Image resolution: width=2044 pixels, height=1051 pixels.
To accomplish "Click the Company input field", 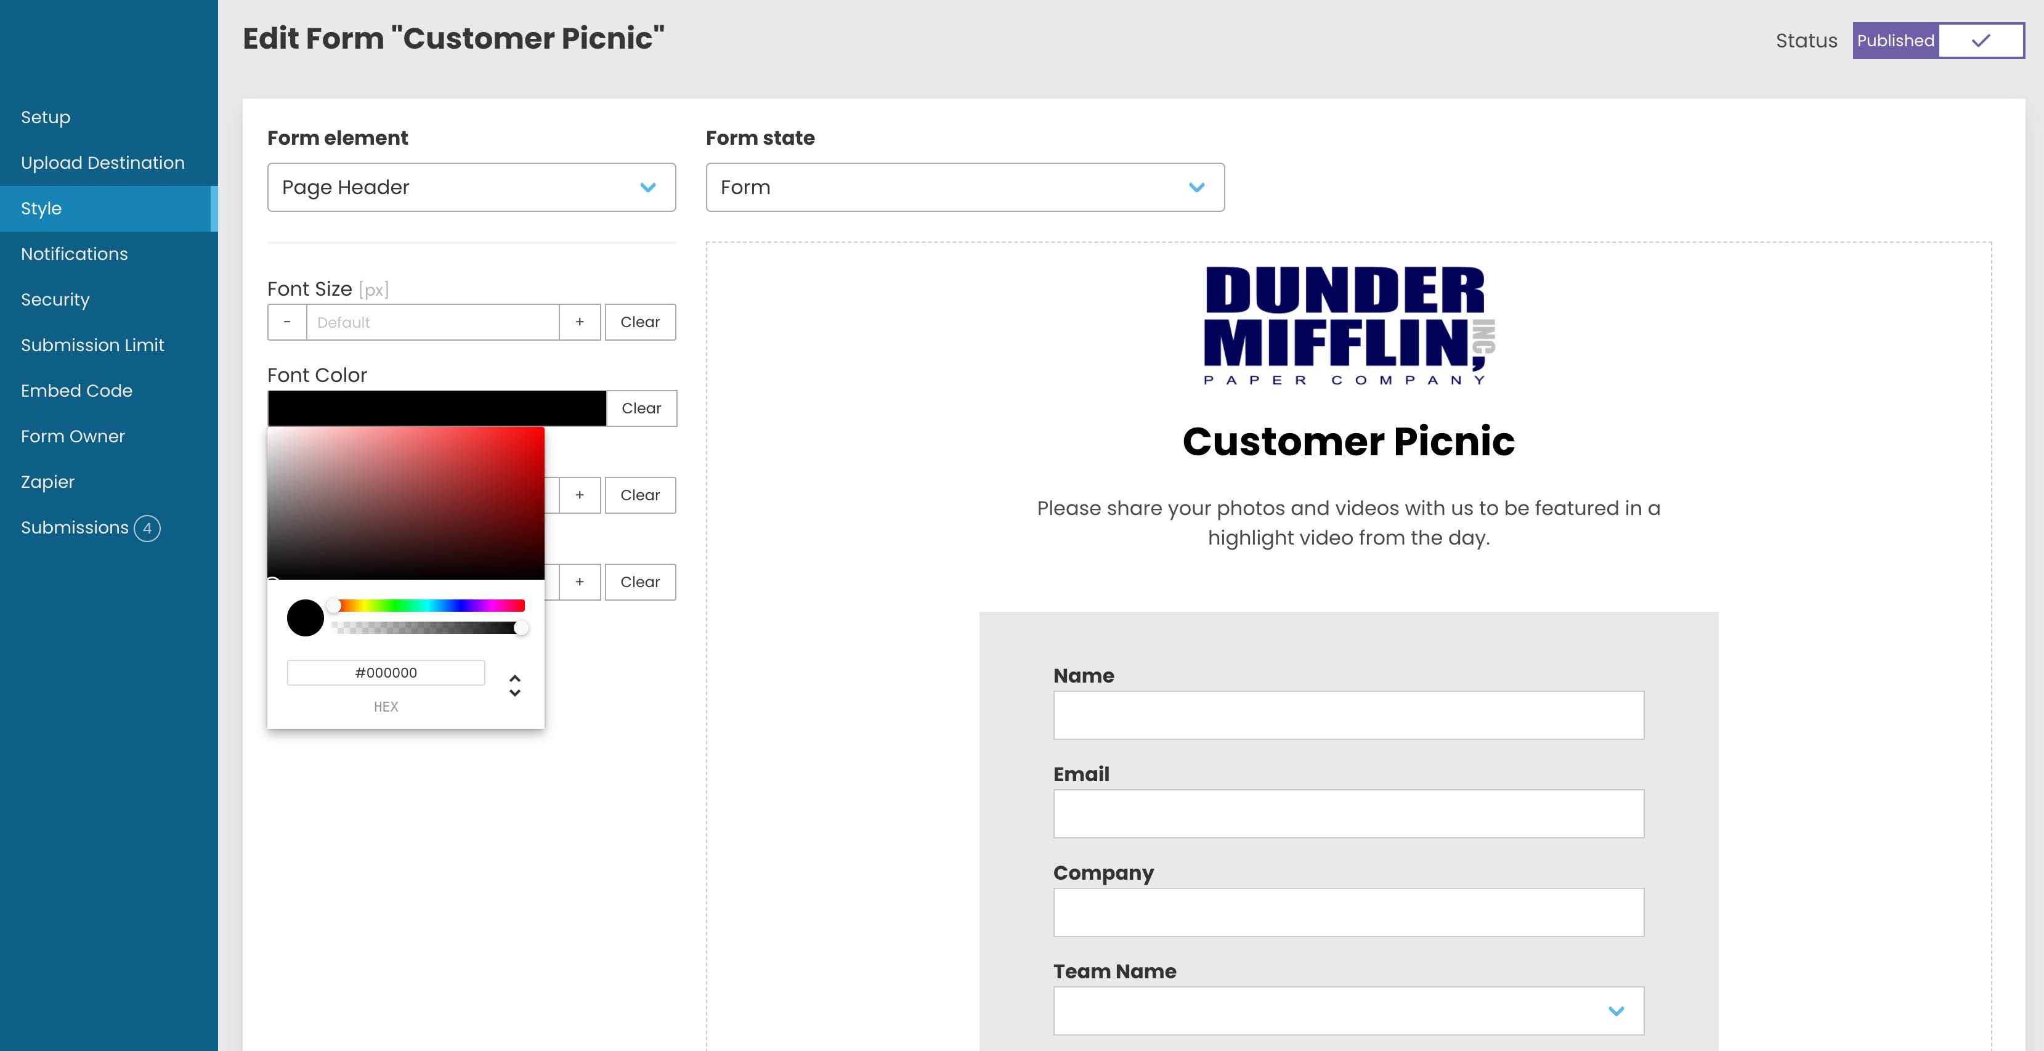I will [1348, 912].
